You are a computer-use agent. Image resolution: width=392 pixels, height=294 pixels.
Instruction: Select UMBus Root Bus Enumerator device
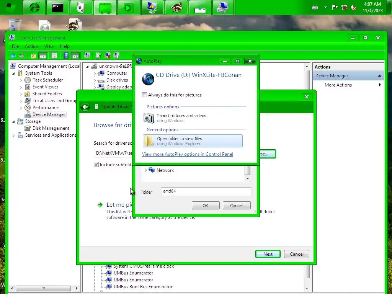tap(143, 287)
